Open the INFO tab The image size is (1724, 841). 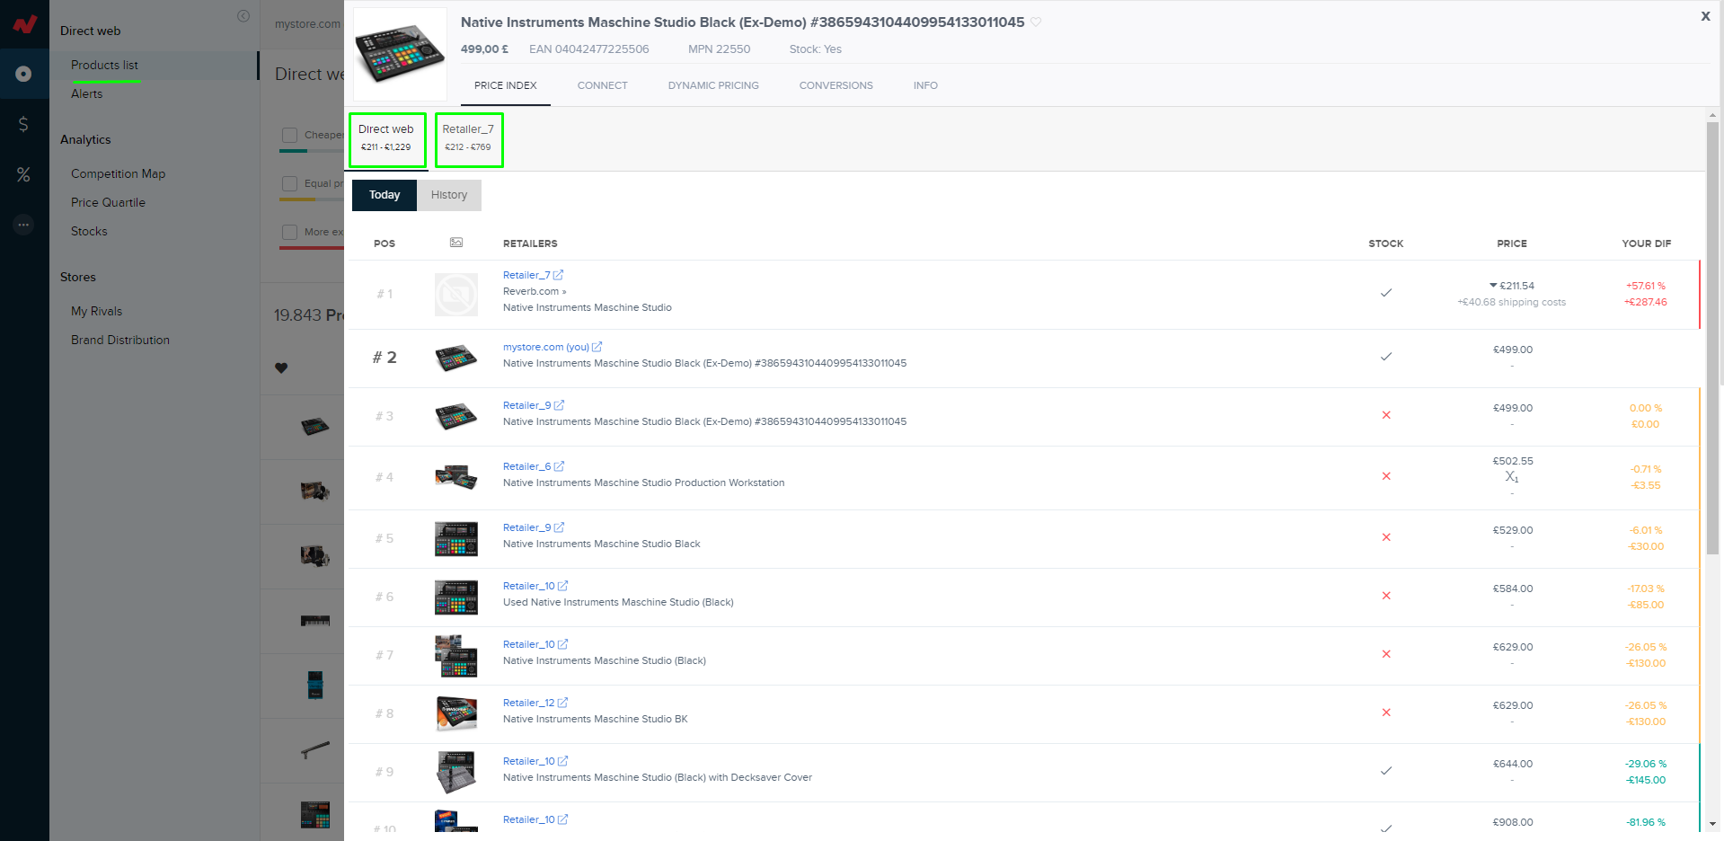(x=925, y=85)
